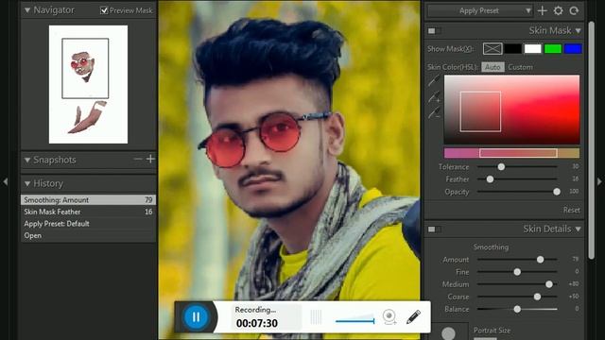Collapse the Skin Details section
The width and height of the screenshot is (605, 340).
pos(578,229)
